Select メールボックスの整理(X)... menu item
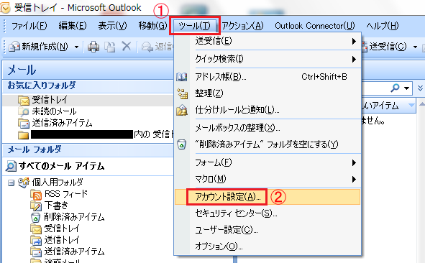Image resolution: width=425 pixels, height=263 pixels. pyautogui.click(x=268, y=128)
